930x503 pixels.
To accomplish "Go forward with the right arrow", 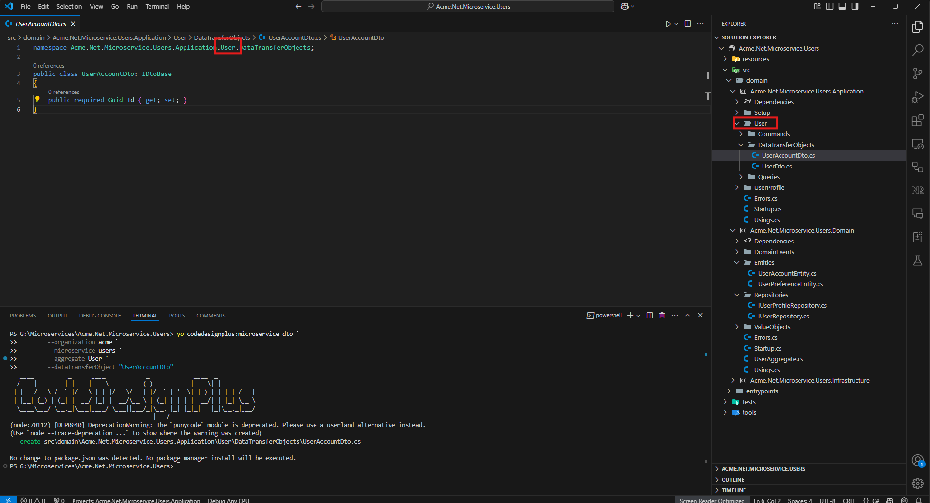I will pos(311,6).
